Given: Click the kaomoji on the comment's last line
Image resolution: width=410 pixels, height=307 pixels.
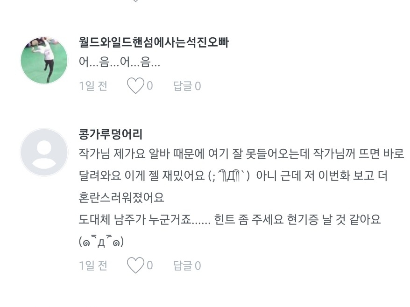Looking at the screenshot, I should point(101,242).
